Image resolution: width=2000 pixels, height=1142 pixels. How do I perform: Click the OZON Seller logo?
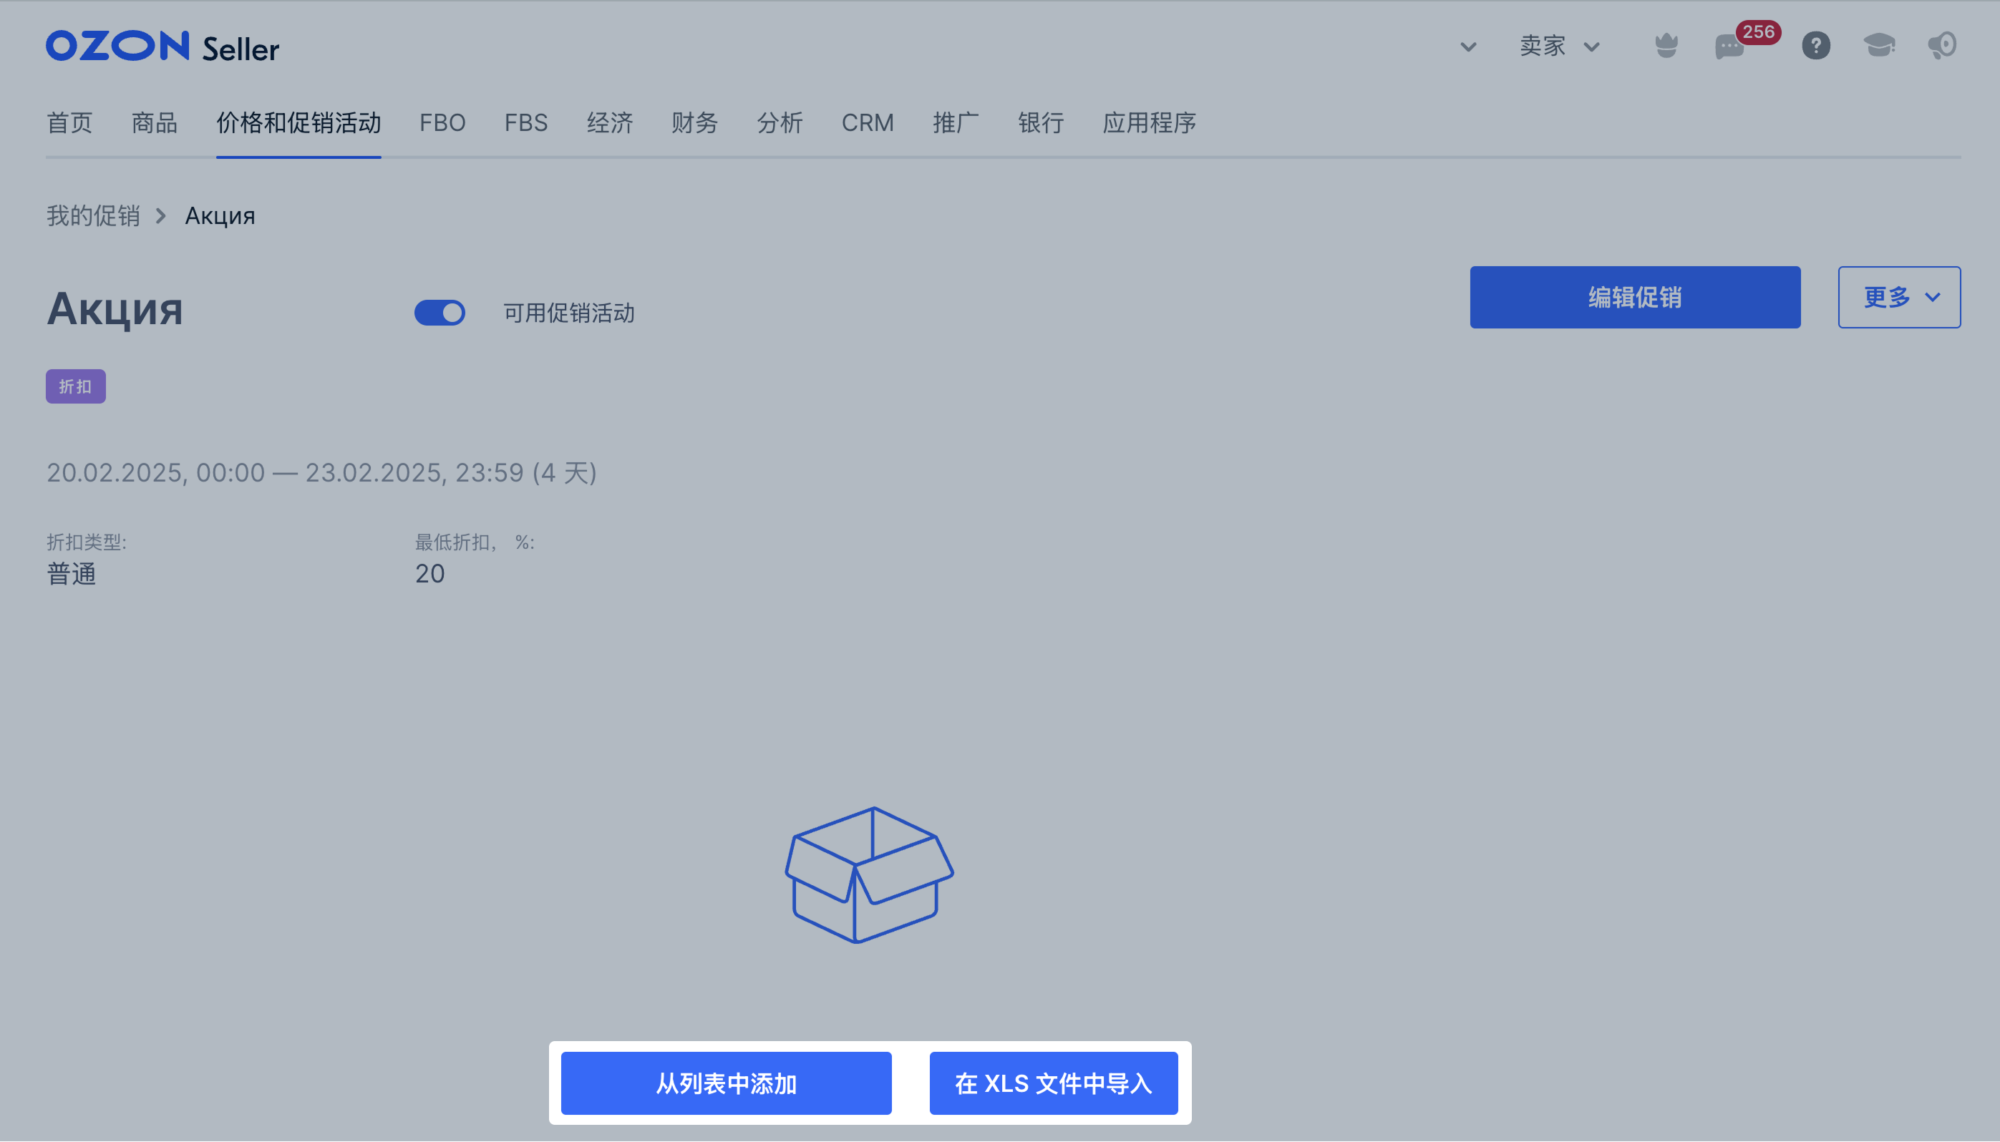tap(162, 47)
